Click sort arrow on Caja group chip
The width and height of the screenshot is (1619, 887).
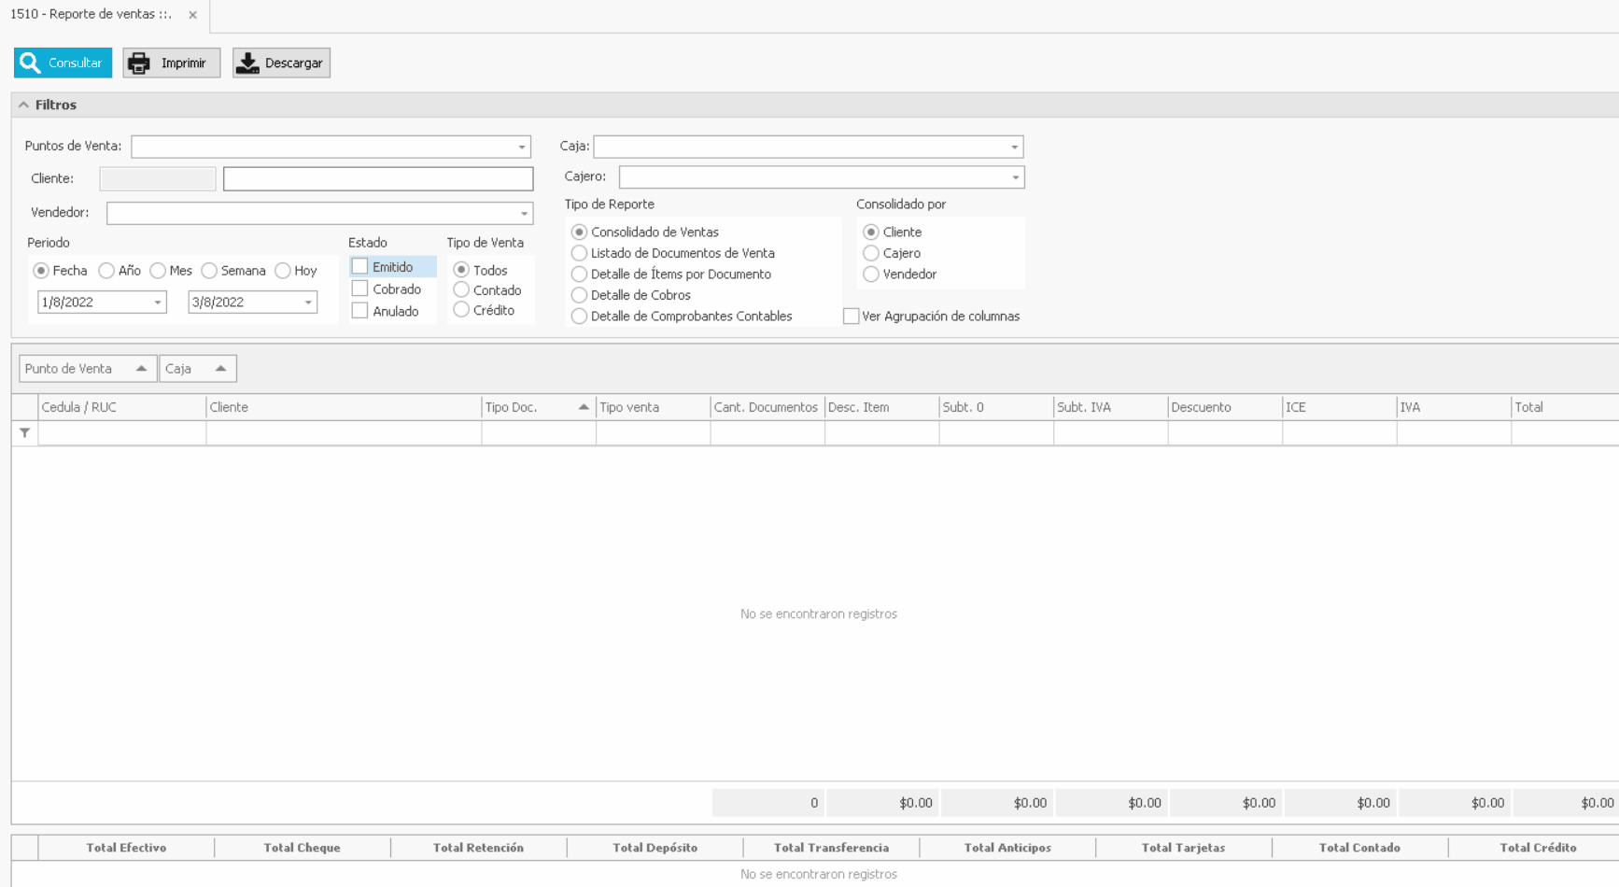(x=221, y=369)
